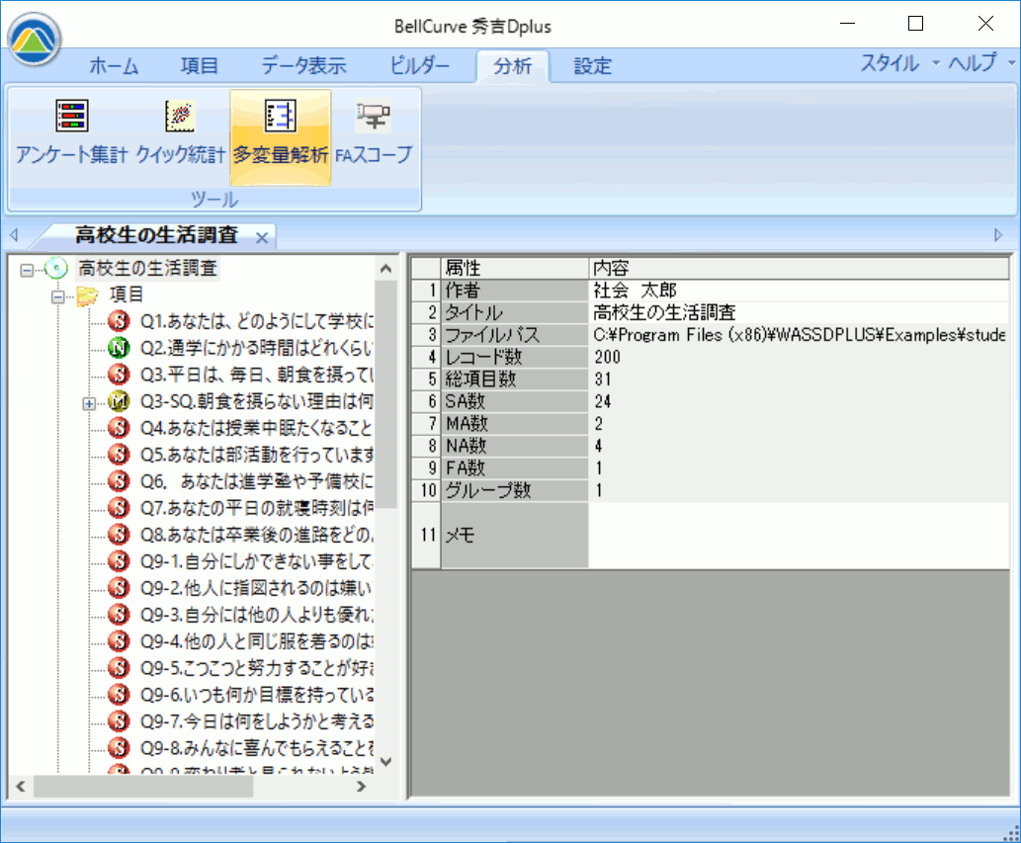This screenshot has width=1021, height=843.
Task: Expand the Q3-SQ tree node
Action: pyautogui.click(x=89, y=403)
